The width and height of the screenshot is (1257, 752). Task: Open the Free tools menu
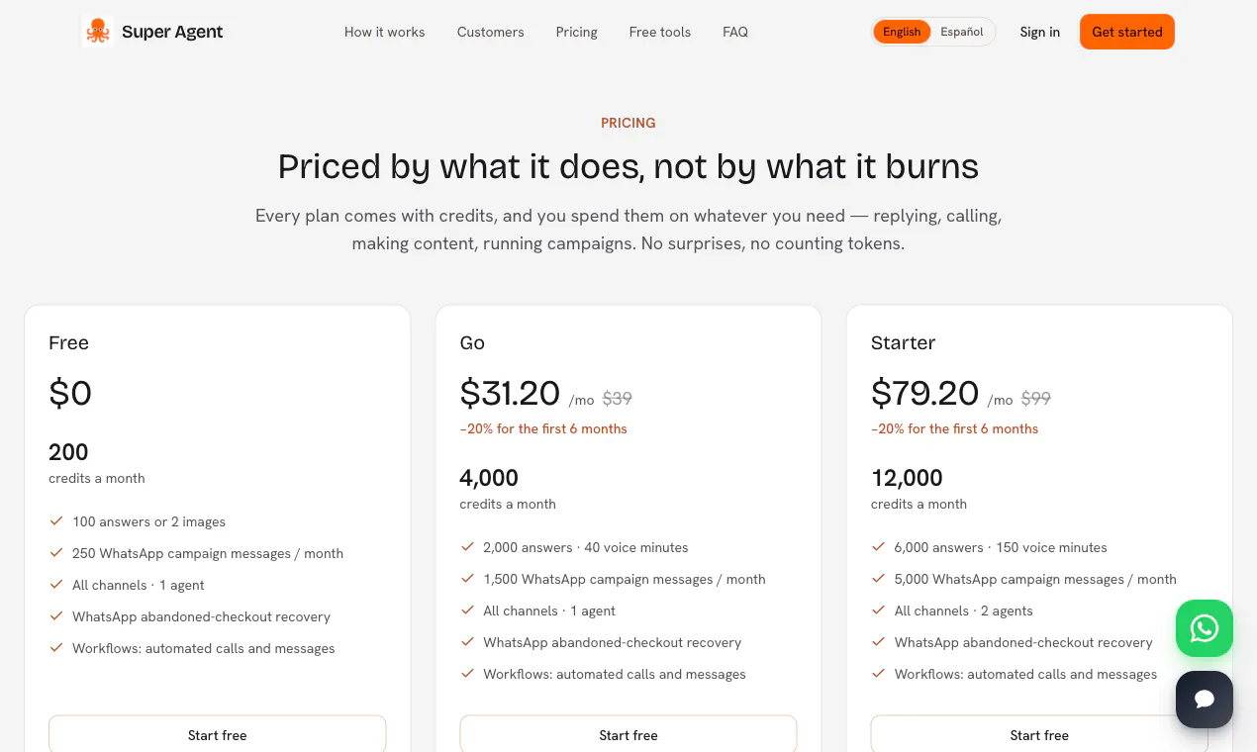tap(660, 32)
